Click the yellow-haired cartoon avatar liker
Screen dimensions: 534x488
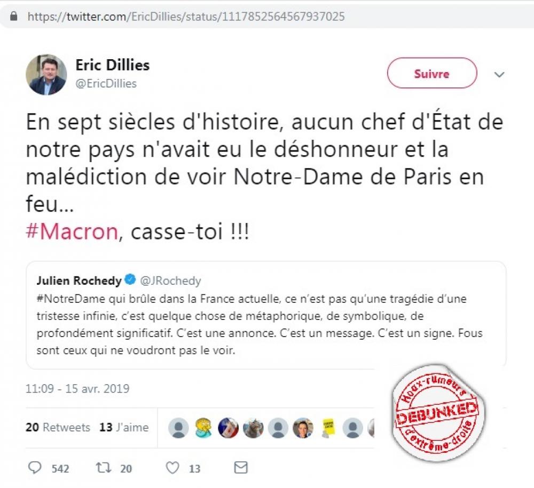coord(203,427)
